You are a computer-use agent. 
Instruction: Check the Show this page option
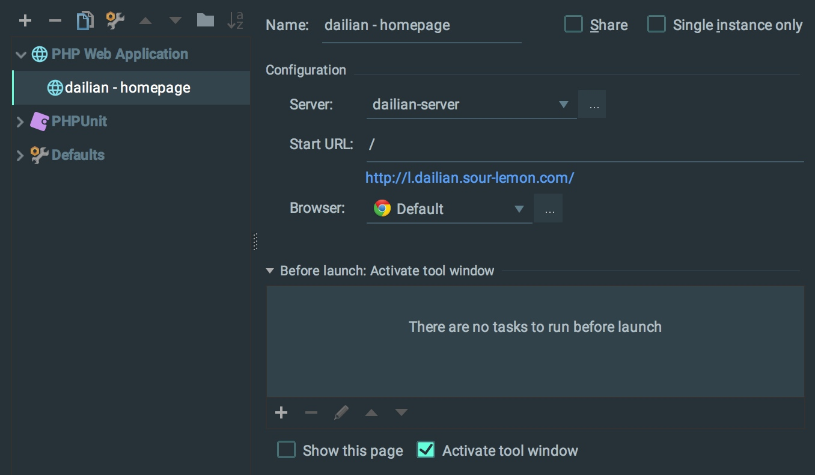(x=286, y=450)
